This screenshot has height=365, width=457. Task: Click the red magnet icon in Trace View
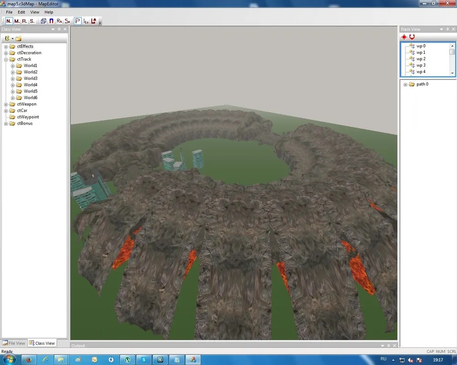tap(412, 37)
